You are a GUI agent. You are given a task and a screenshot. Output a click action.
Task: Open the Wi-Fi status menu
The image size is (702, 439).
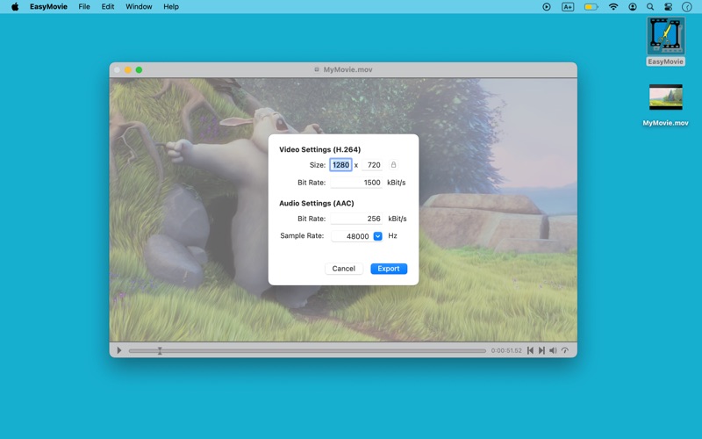613,7
